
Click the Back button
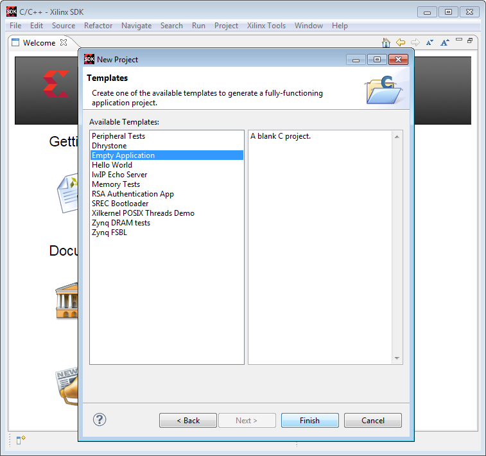coord(188,420)
